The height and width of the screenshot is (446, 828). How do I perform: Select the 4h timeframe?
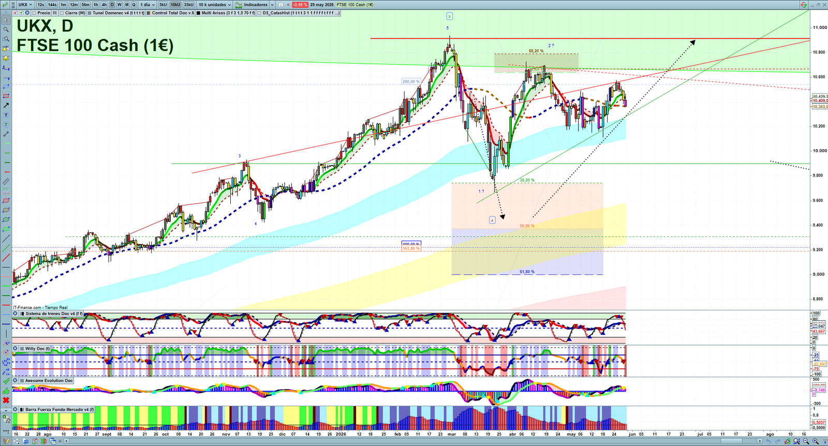tap(104, 5)
